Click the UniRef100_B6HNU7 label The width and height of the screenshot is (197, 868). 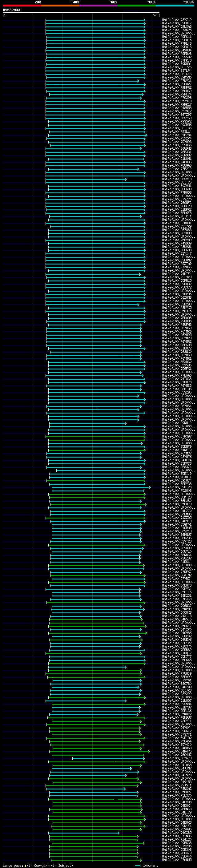click(177, 535)
